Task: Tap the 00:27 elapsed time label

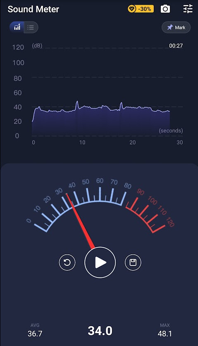Action: pyautogui.click(x=176, y=46)
